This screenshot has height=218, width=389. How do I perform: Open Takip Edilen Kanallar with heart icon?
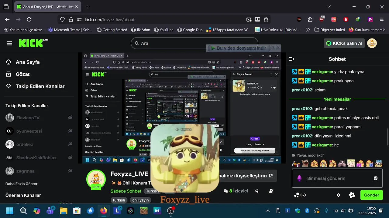35,86
